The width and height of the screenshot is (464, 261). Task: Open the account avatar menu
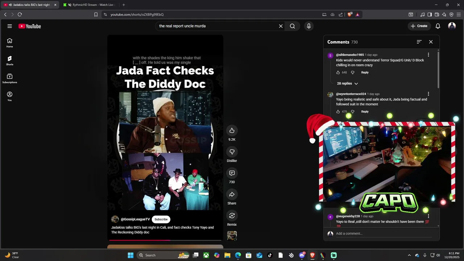pyautogui.click(x=452, y=26)
